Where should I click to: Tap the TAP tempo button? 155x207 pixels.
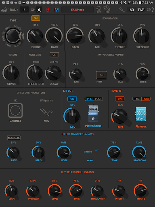point(141,10)
